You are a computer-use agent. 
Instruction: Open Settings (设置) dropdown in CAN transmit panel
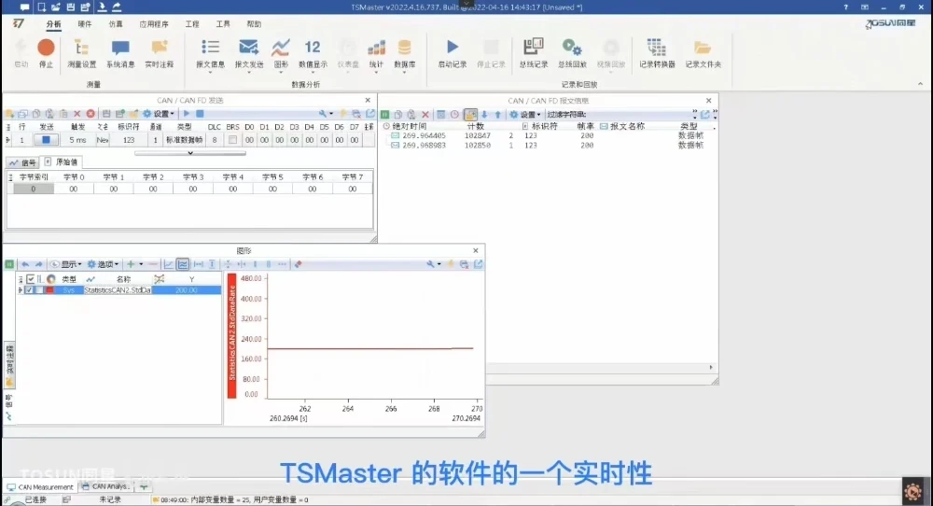tap(159, 114)
